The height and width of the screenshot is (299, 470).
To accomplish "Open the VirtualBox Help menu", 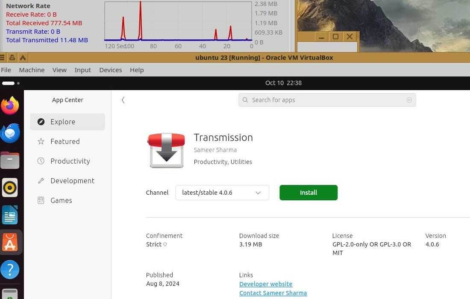I will [137, 70].
